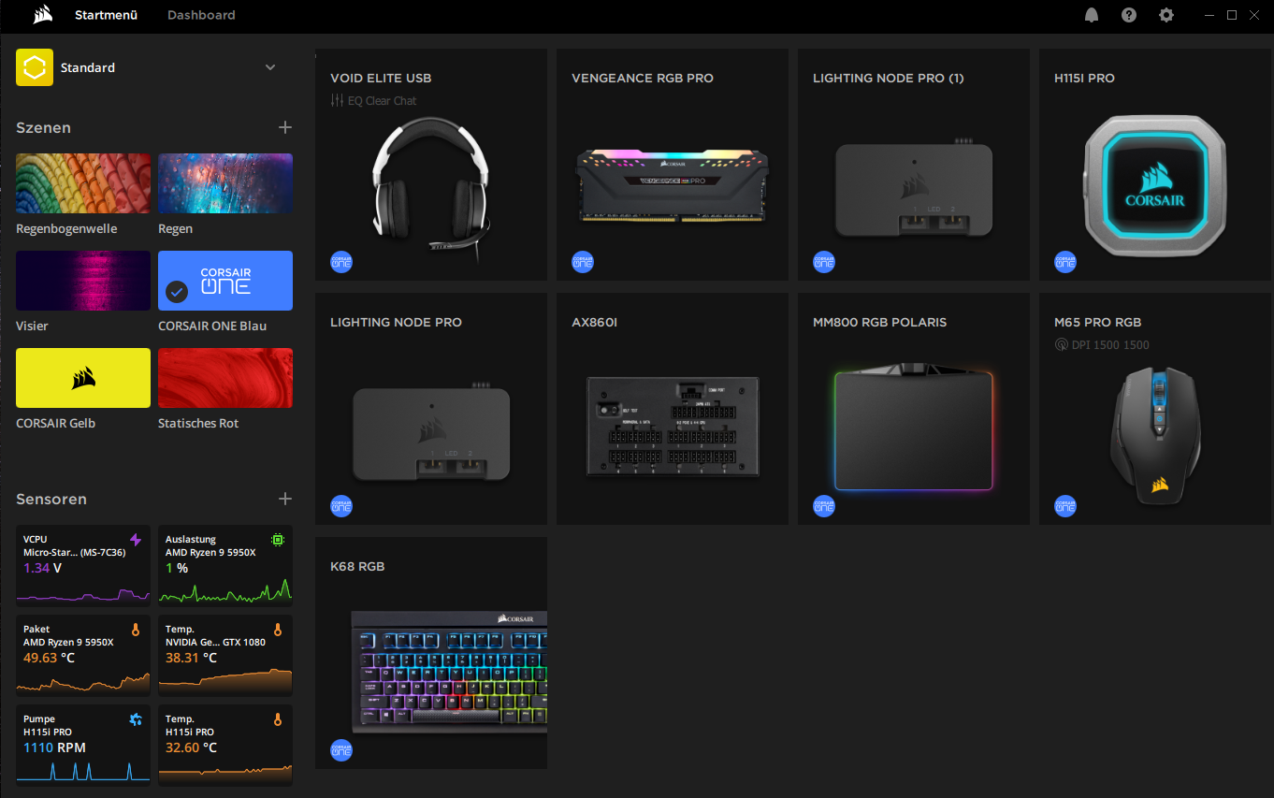Switch to the Dashboard tab
This screenshot has width=1274, height=798.
click(x=201, y=15)
